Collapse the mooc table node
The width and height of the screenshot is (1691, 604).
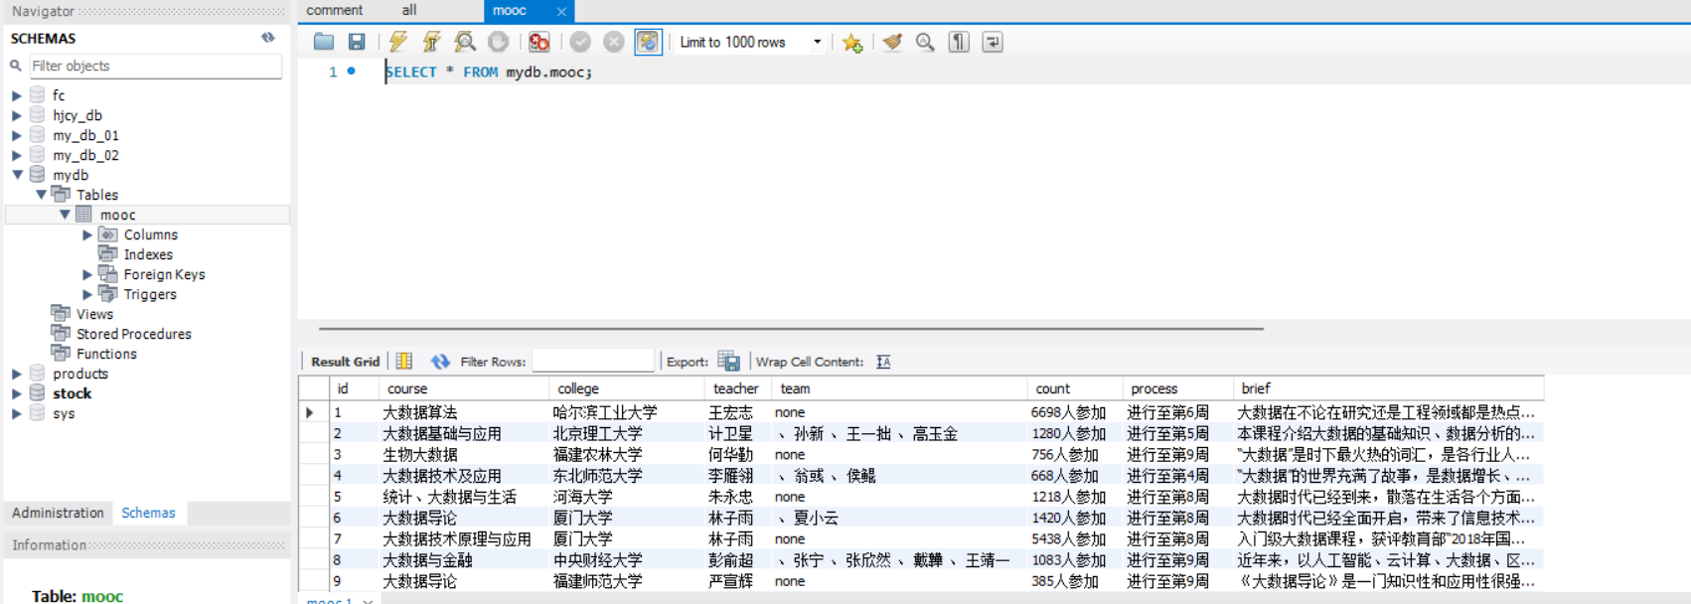[65, 215]
